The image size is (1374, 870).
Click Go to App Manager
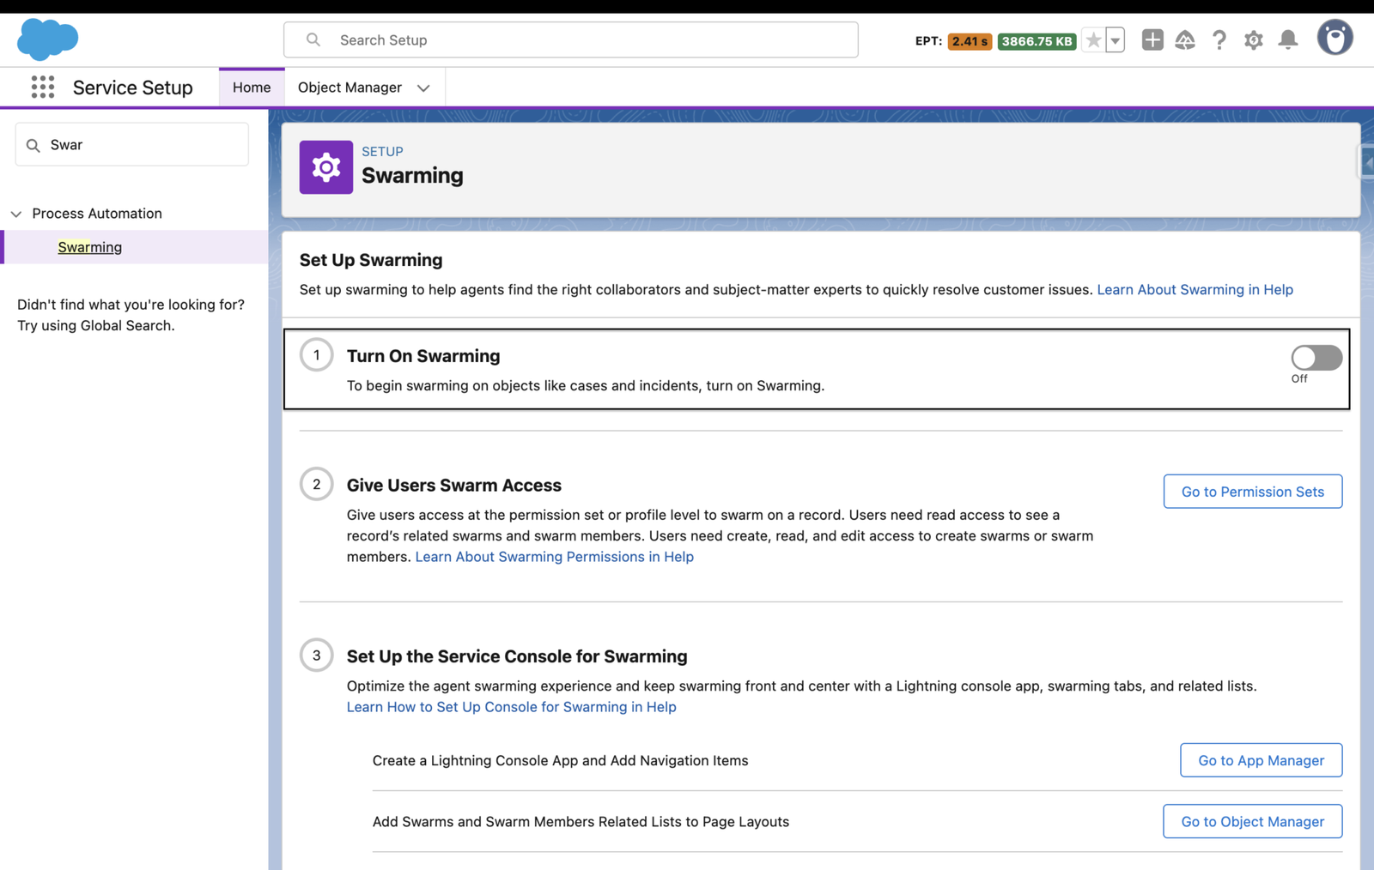pos(1261,760)
